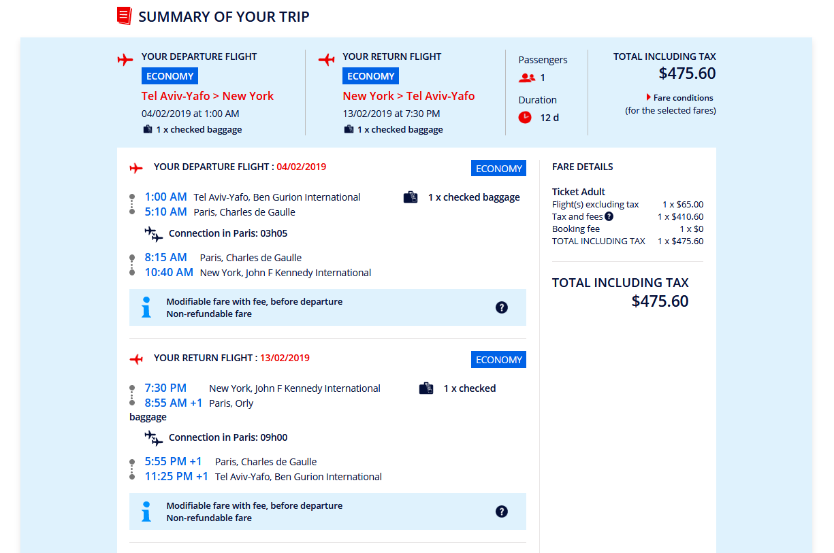
Task: Click the $475.60 total in the header summary
Action: [687, 73]
